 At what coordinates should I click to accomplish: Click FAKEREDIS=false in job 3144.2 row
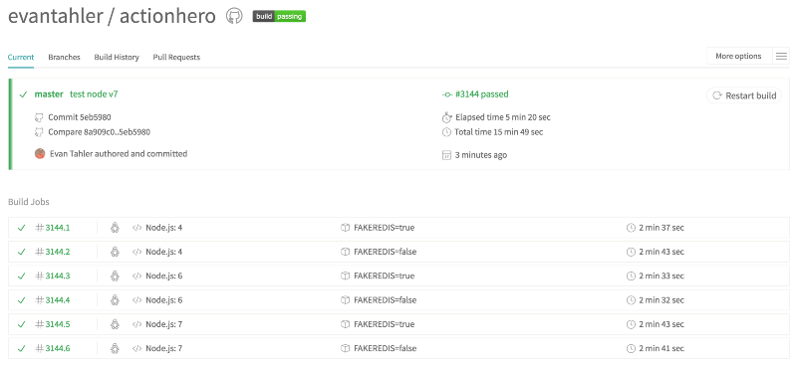click(385, 252)
